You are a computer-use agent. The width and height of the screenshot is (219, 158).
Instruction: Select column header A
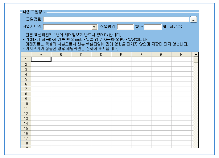click(x=41, y=55)
